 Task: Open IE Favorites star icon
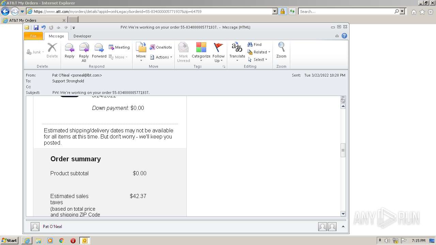click(x=422, y=12)
